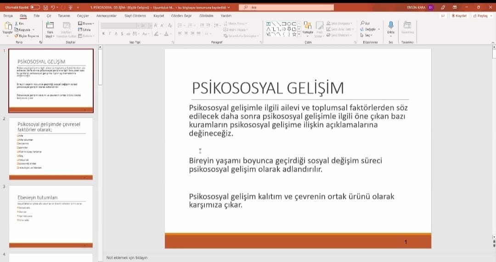The width and height of the screenshot is (496, 262).
Task: Click the Sıfırla reset button
Action: click(85, 30)
